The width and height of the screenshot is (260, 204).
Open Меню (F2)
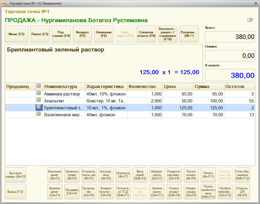point(17,34)
